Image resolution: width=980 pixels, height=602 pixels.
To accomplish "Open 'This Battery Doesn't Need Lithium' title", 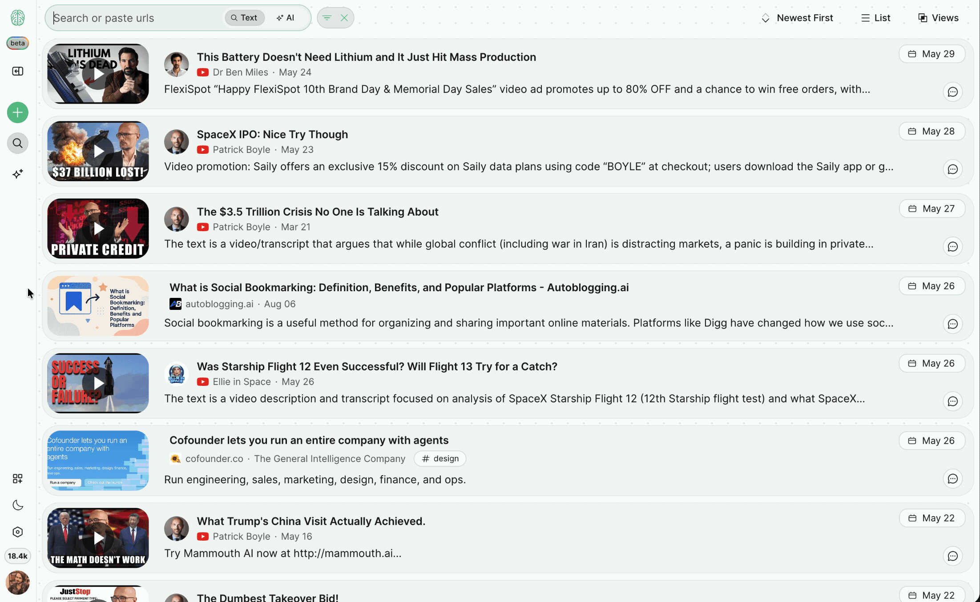I will coord(367,57).
